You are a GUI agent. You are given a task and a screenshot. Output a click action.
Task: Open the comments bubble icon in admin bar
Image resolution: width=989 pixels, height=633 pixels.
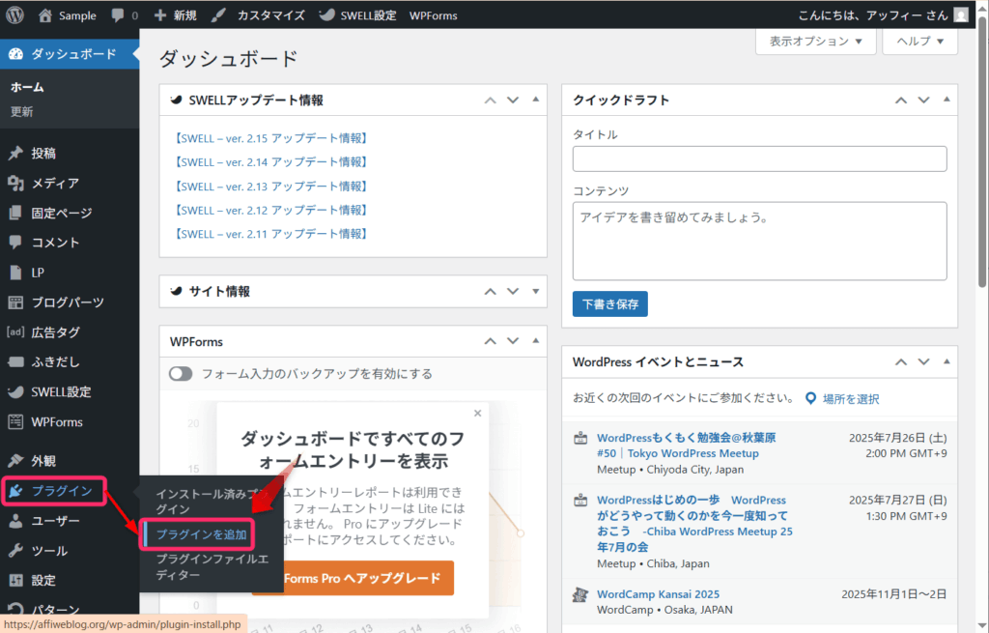tap(117, 15)
